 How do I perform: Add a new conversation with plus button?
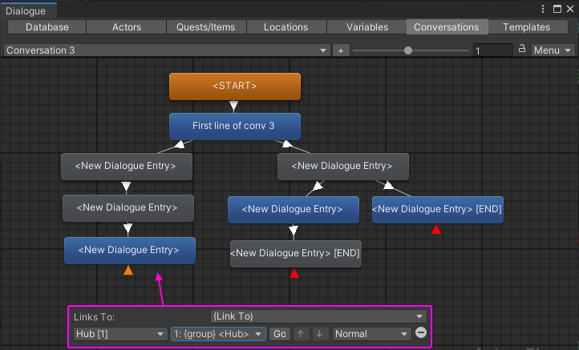[x=341, y=50]
